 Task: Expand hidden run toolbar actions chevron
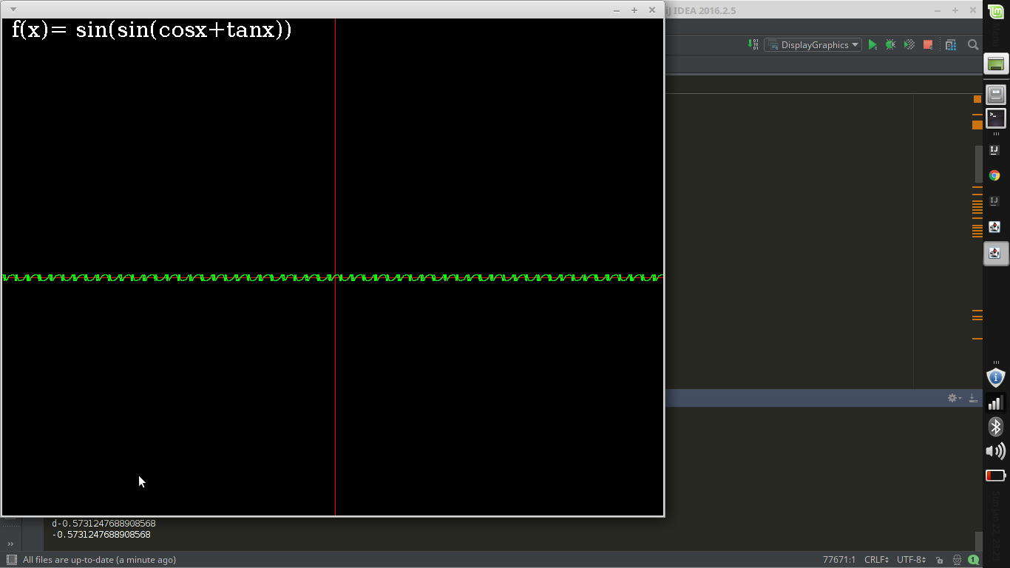coord(11,544)
